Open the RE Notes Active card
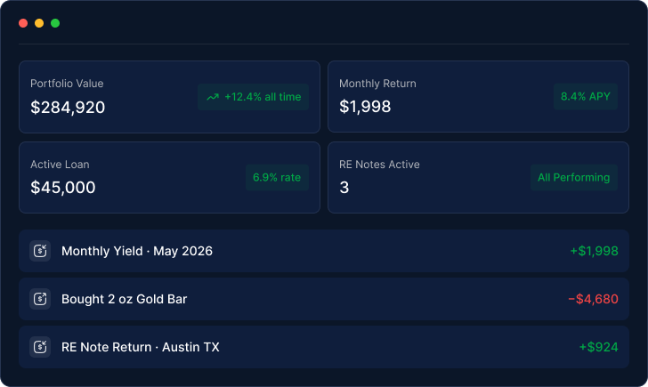648x387 pixels. [x=479, y=178]
